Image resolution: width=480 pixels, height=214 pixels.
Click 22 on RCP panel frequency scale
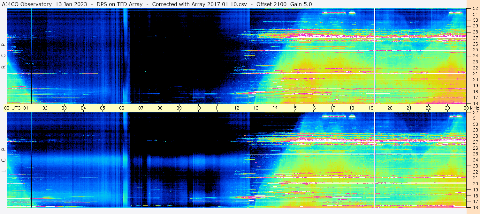pyautogui.click(x=475, y=68)
